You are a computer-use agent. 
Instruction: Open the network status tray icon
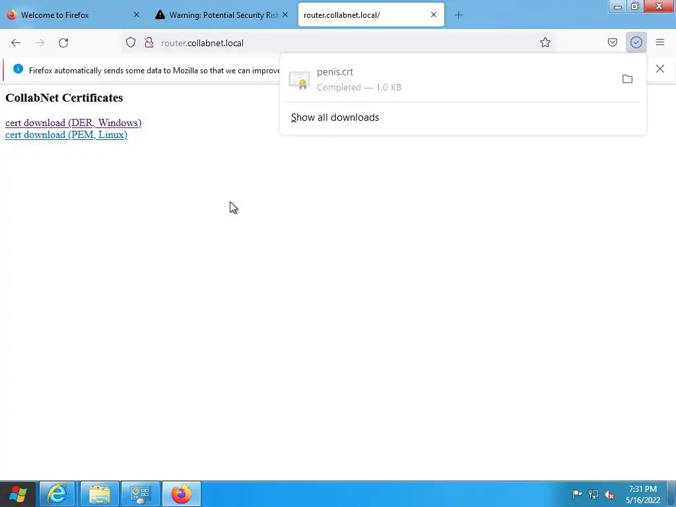(593, 494)
